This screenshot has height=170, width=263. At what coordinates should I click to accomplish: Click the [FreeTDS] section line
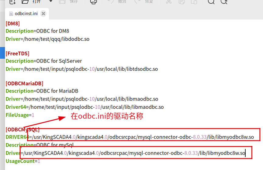click(x=17, y=53)
